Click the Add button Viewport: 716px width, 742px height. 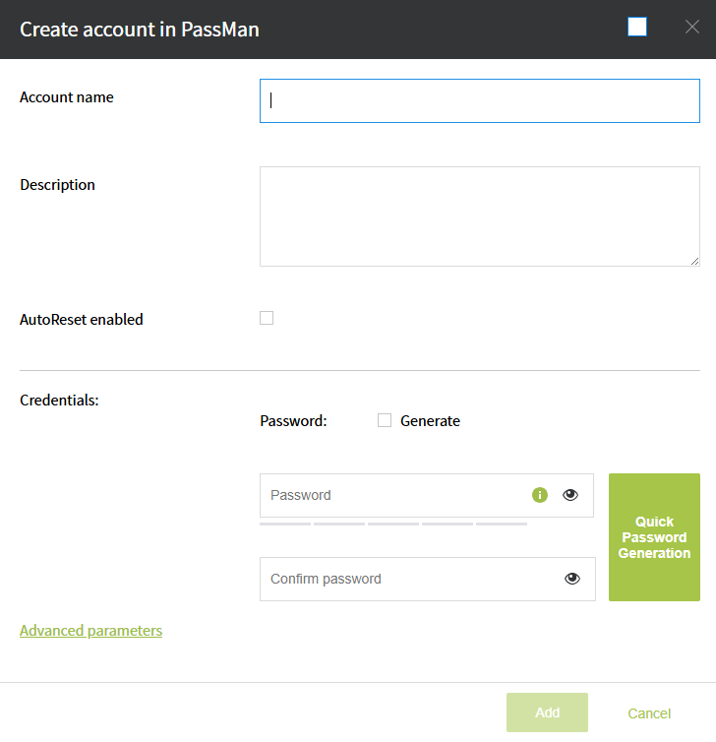pyautogui.click(x=547, y=712)
